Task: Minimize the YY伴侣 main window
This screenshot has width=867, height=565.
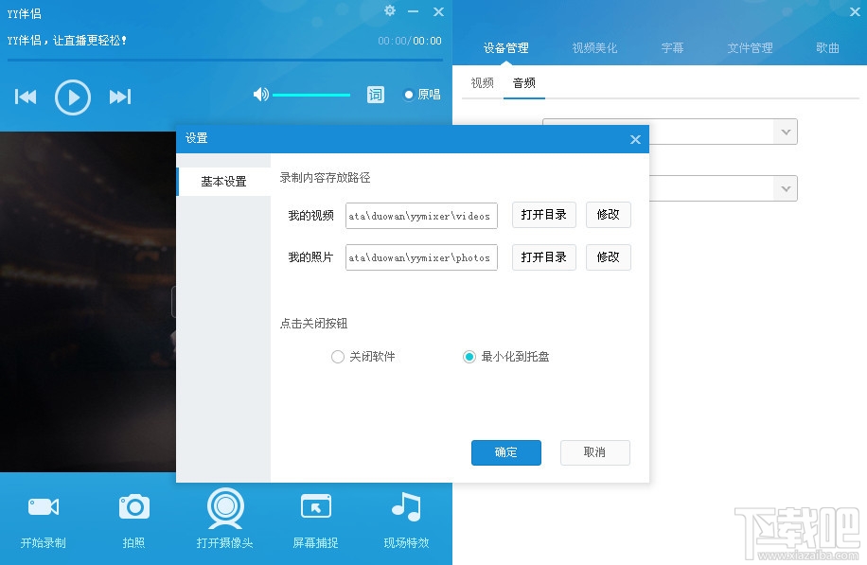Action: tap(413, 11)
